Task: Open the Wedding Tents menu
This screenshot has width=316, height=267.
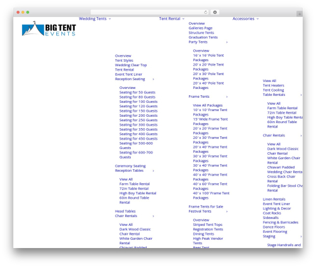Action: (93, 19)
